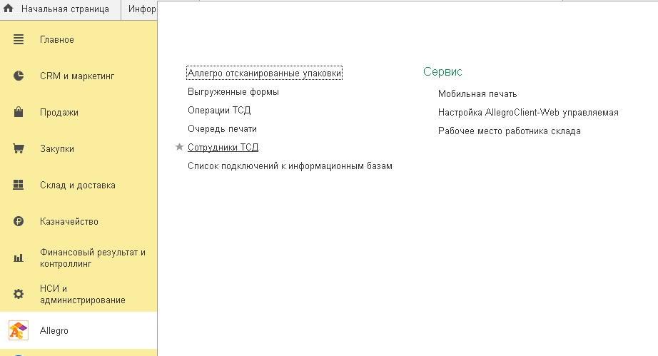Click the bar chart icon for Финансовый результат
This screenshot has width=658, height=356.
click(x=19, y=258)
